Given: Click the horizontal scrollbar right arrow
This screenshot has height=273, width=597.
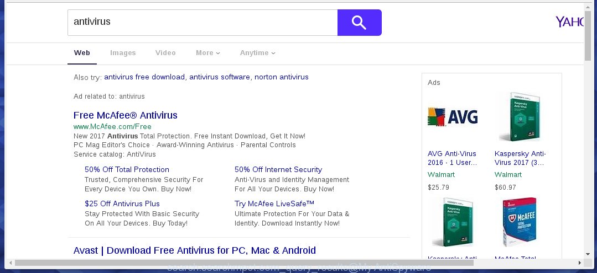Looking at the screenshot, I should point(579,263).
